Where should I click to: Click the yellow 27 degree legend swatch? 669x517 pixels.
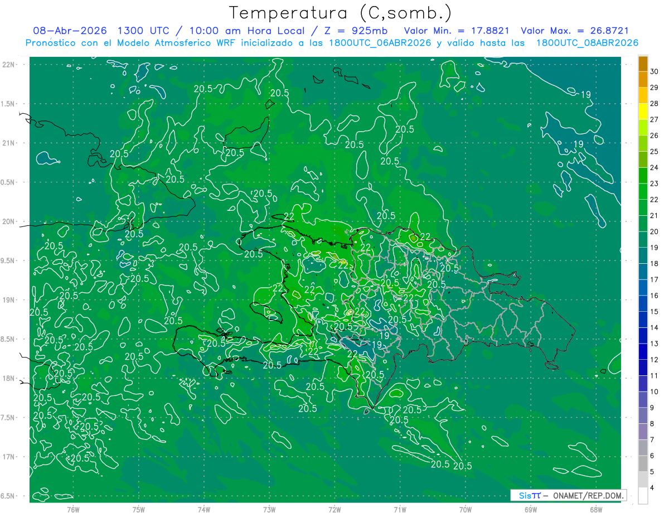[x=643, y=112]
